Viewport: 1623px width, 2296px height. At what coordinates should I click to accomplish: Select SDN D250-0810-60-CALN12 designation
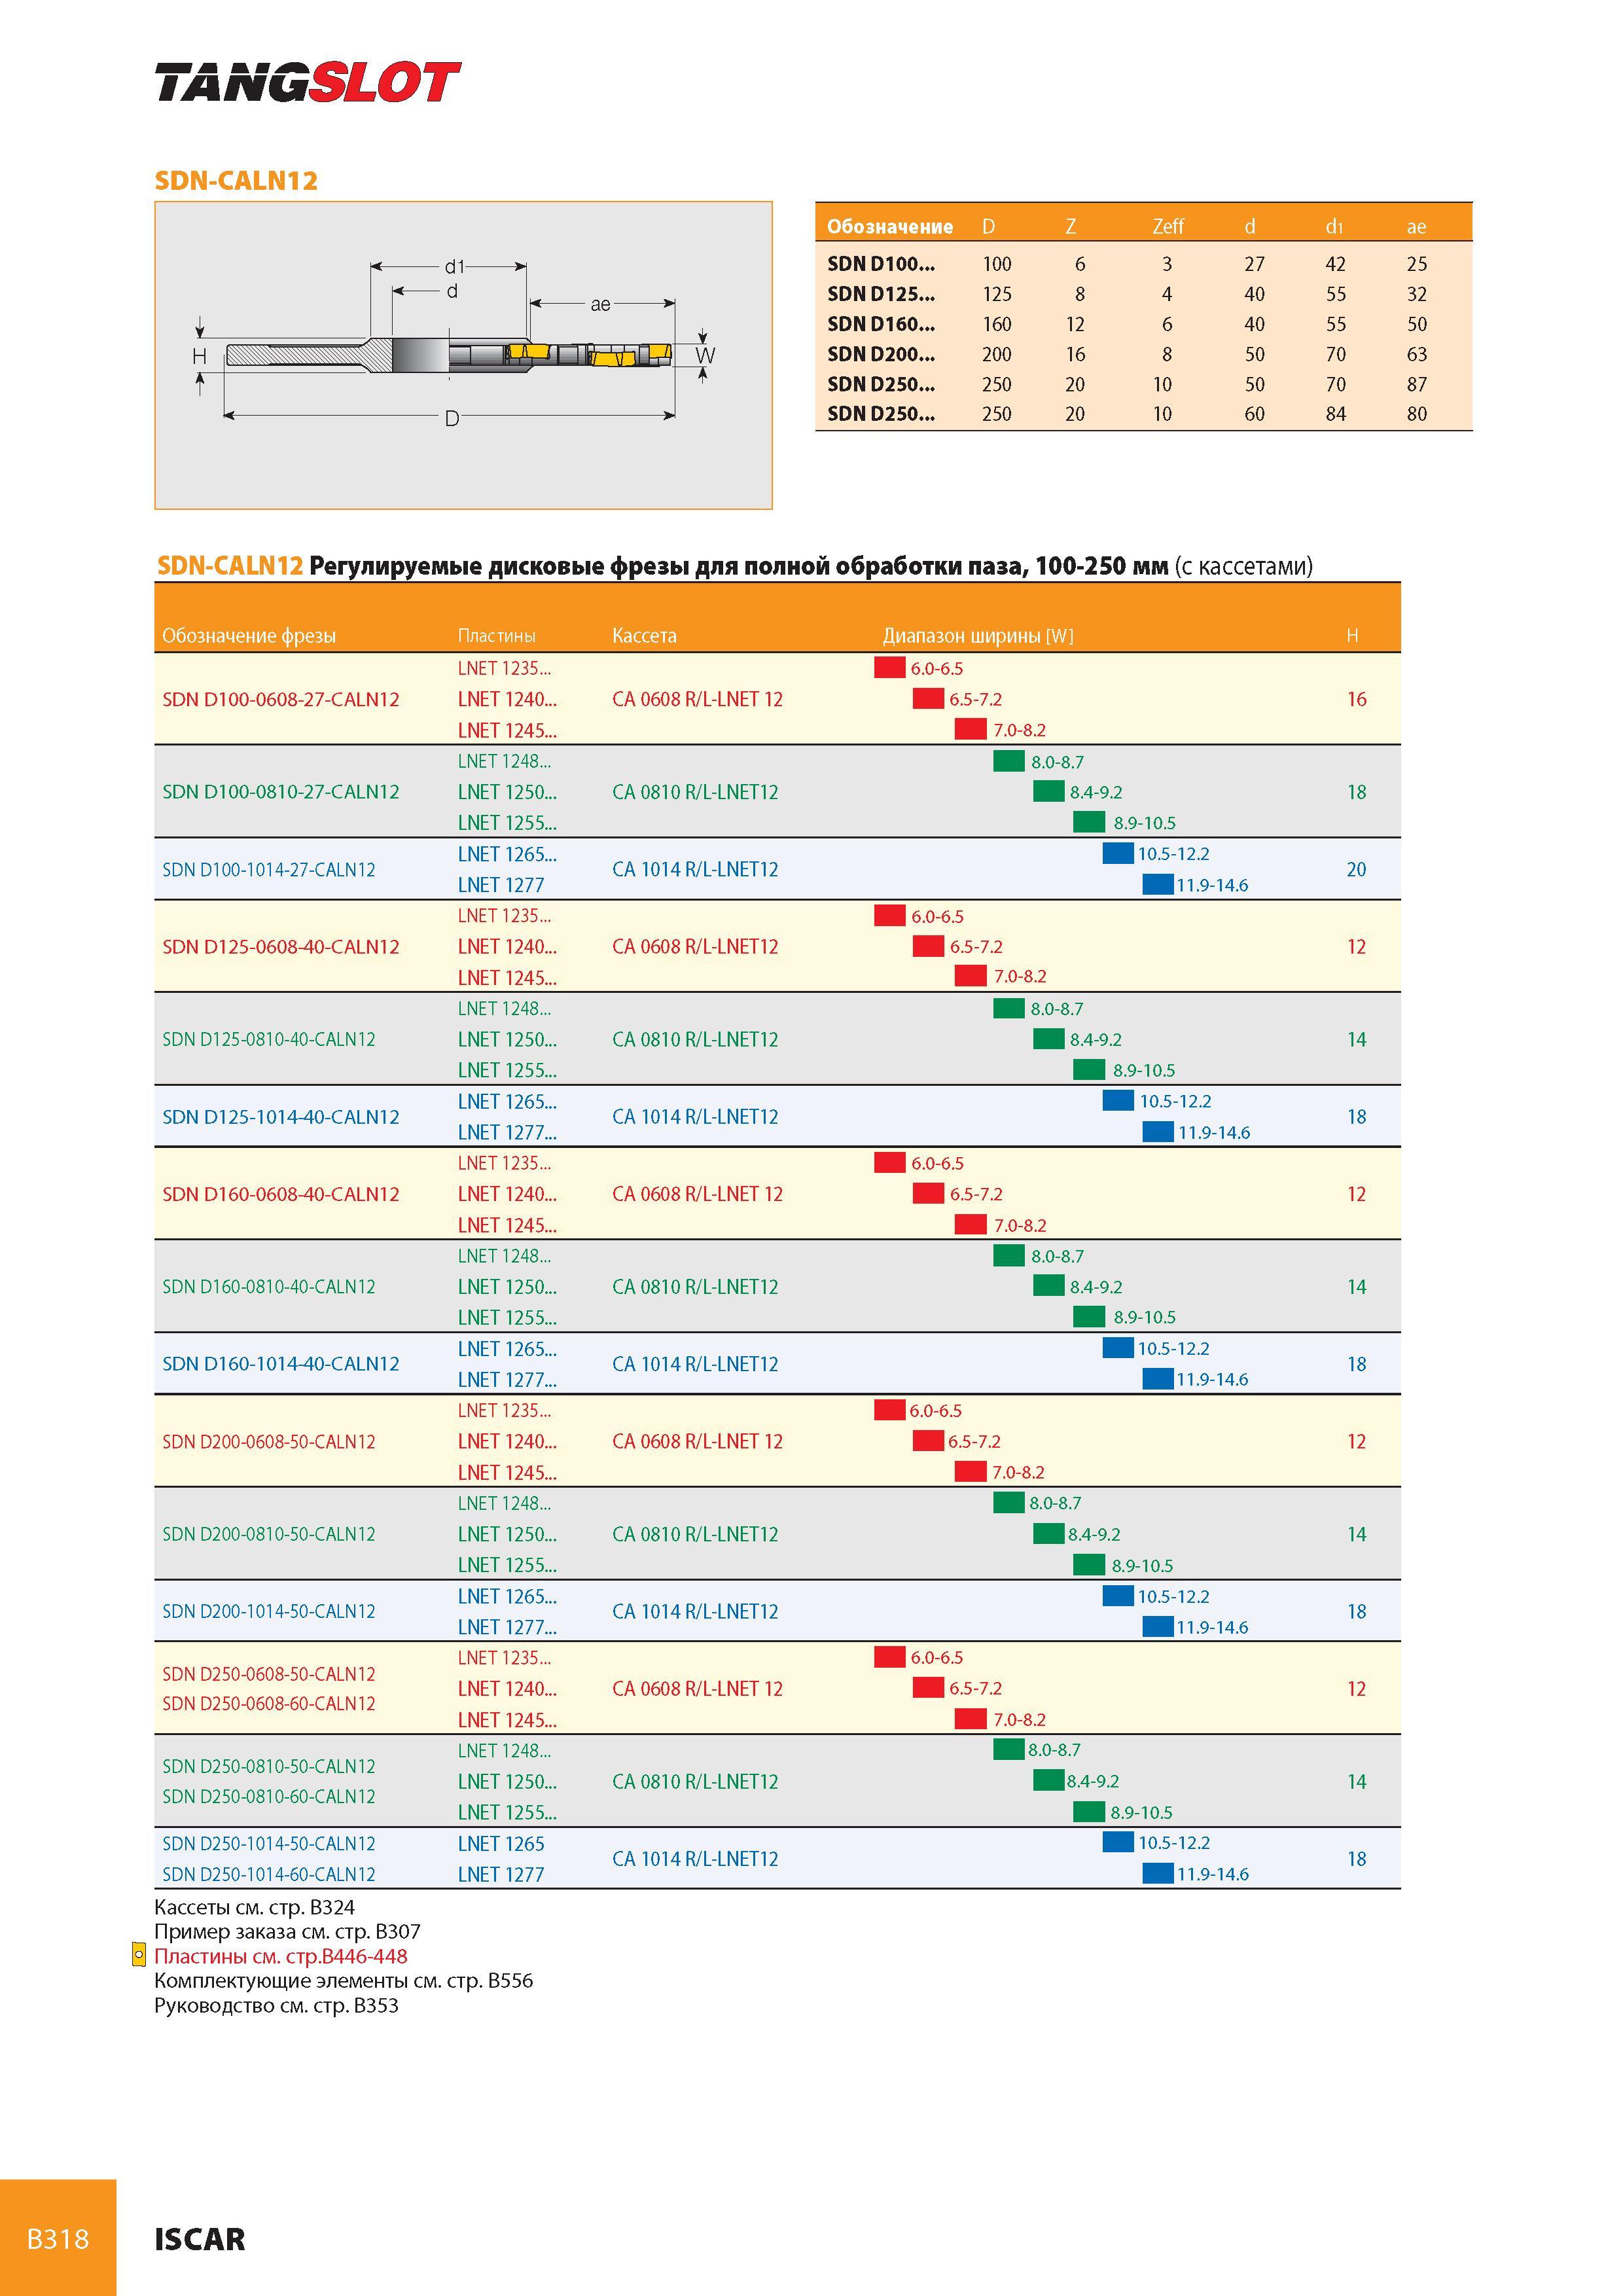(x=269, y=1797)
